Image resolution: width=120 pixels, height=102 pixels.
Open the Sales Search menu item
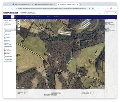pyautogui.click(x=22, y=17)
